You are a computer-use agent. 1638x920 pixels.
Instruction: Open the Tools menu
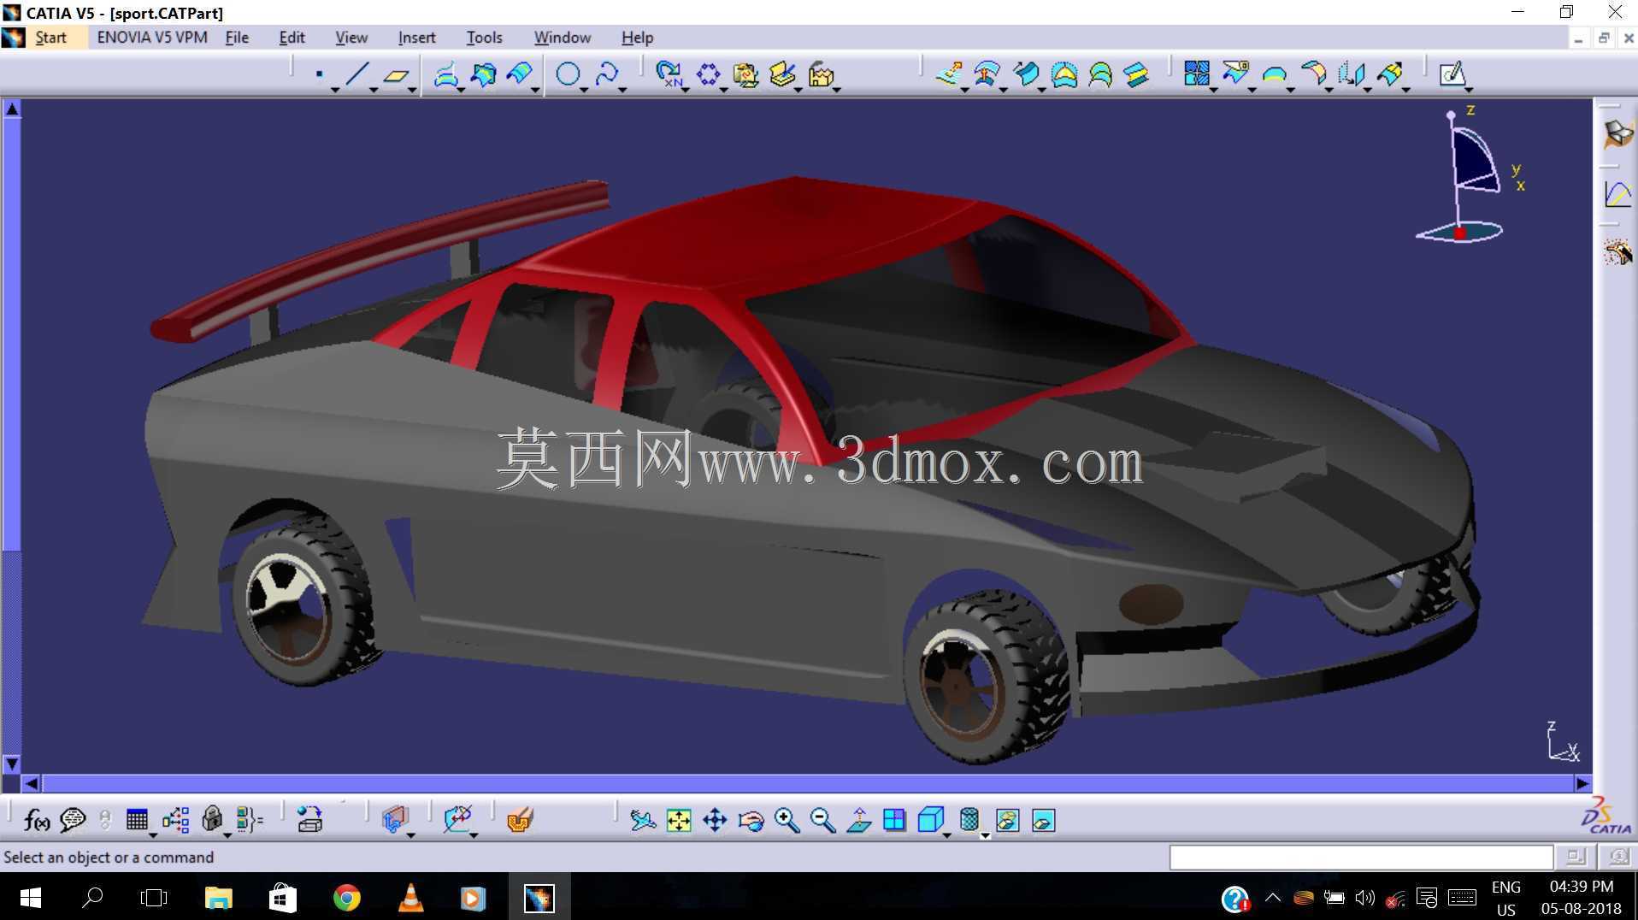(x=484, y=38)
